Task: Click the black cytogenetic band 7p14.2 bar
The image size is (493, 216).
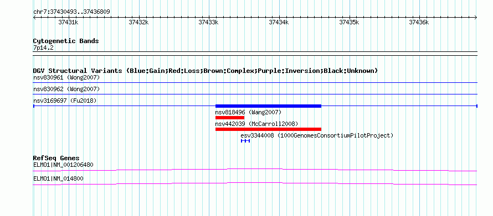Action: 255,54
